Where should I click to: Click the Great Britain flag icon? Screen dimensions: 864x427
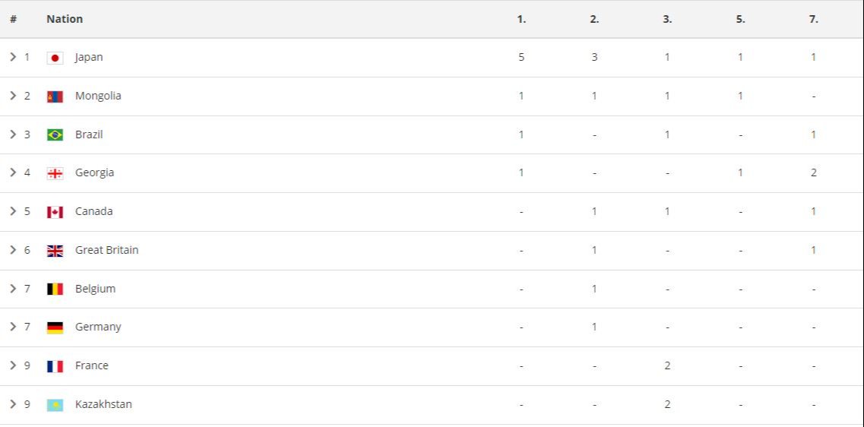tap(55, 251)
